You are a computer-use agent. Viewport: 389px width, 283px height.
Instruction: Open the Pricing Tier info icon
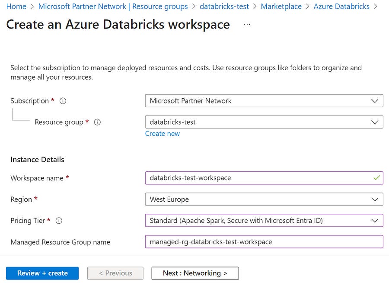pyautogui.click(x=59, y=221)
